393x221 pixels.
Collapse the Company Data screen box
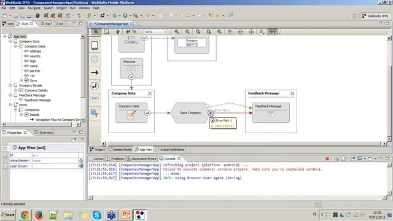click(150, 93)
